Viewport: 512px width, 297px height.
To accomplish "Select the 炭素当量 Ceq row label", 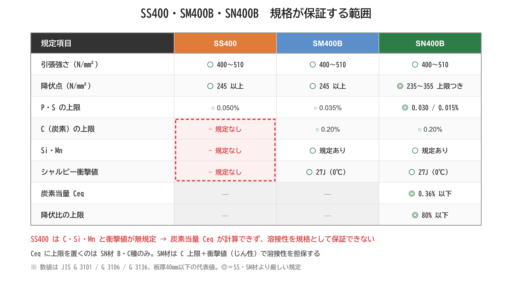I will (x=62, y=194).
